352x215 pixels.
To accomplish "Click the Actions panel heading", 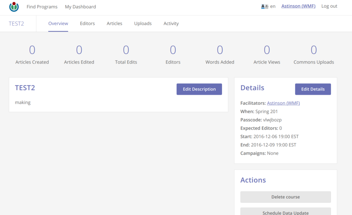I will [x=253, y=180].
